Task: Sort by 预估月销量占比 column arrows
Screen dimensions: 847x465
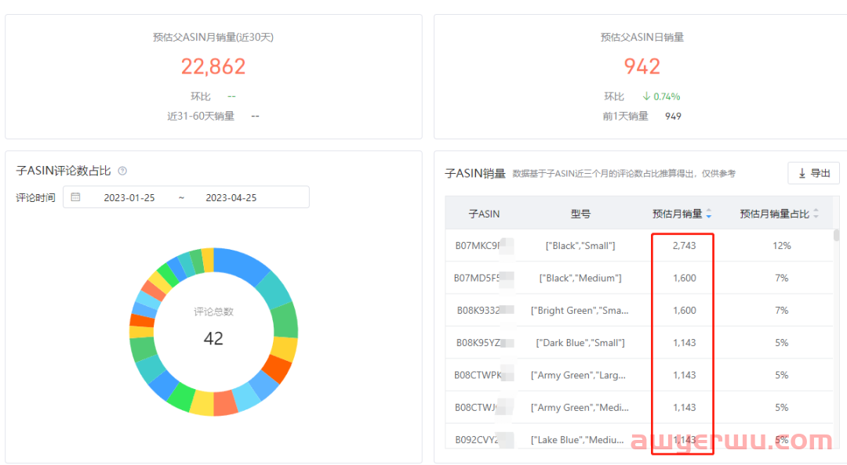Action: (816, 214)
